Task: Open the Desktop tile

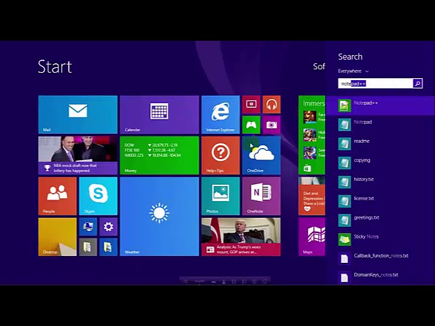Action: (x=57, y=237)
